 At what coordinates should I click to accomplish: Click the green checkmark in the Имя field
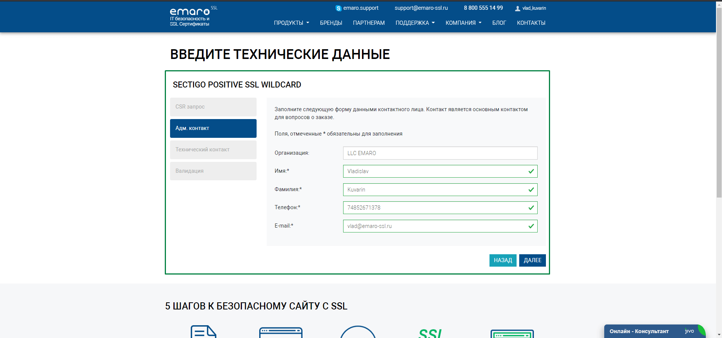click(x=531, y=171)
